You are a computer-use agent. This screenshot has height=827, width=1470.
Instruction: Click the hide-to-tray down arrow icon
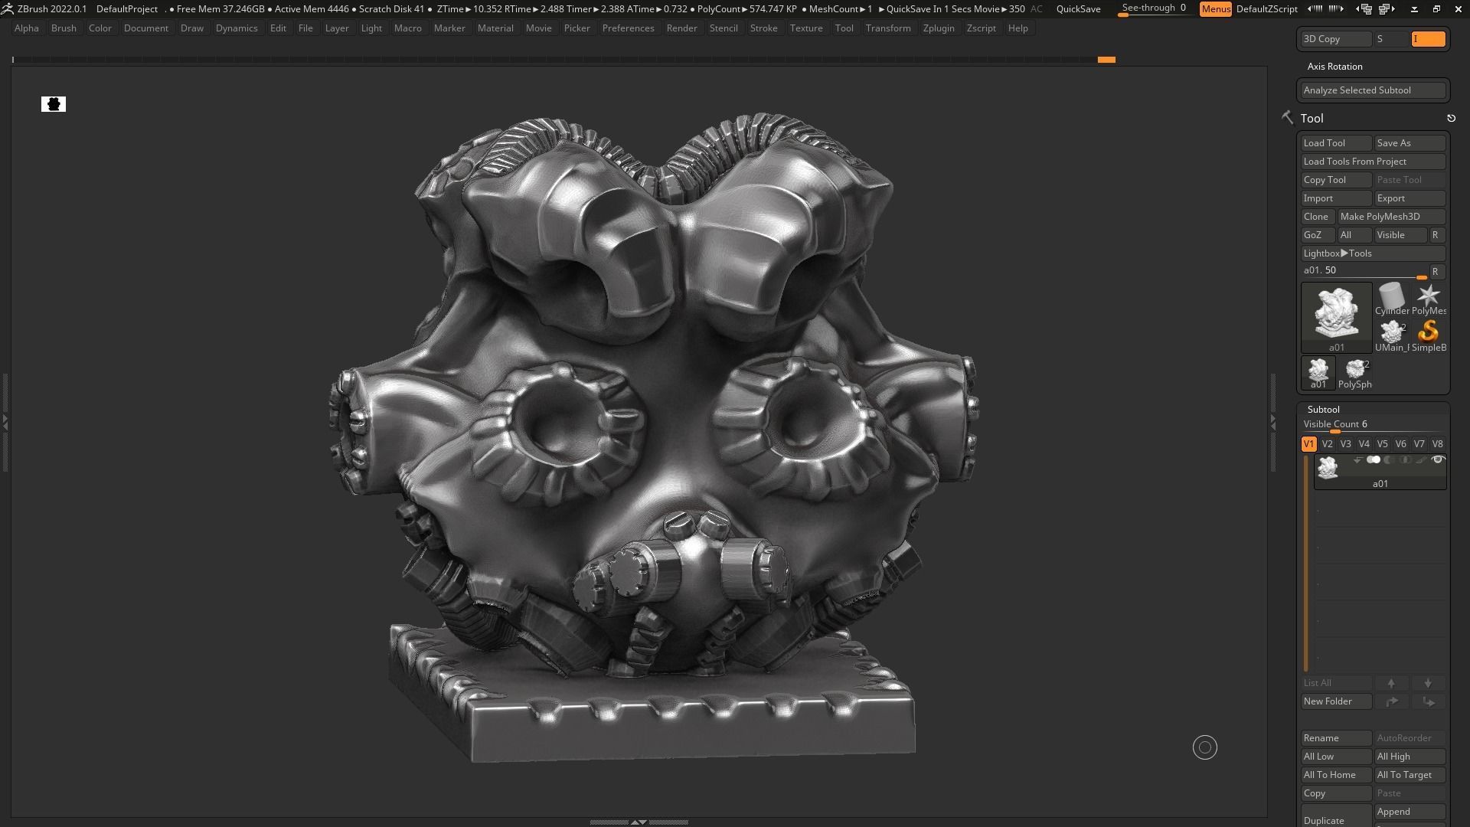click(x=1414, y=9)
